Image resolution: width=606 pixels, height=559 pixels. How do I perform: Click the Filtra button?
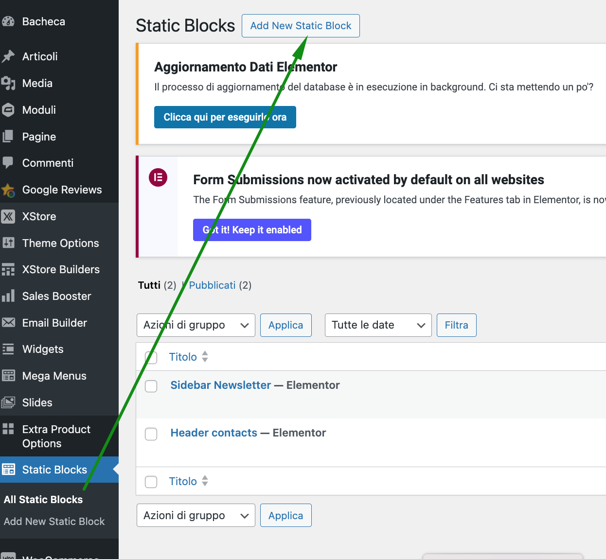click(x=457, y=325)
